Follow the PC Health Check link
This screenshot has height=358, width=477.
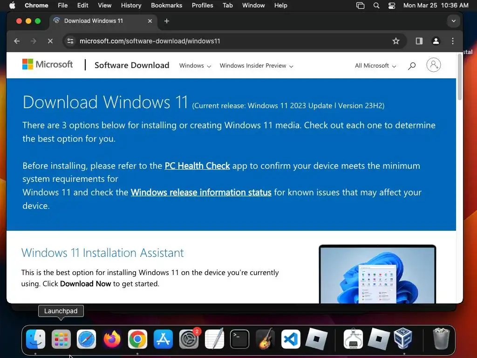(197, 165)
